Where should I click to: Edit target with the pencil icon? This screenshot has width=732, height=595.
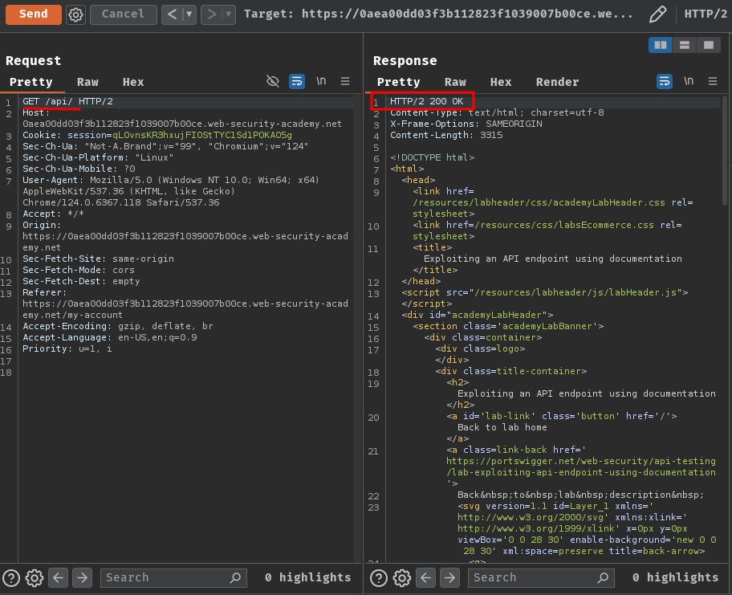click(658, 14)
